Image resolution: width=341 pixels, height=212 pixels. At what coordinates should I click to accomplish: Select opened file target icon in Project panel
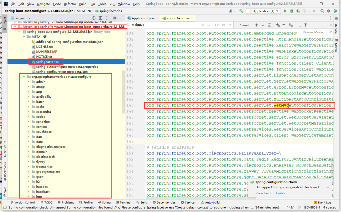coord(94,18)
